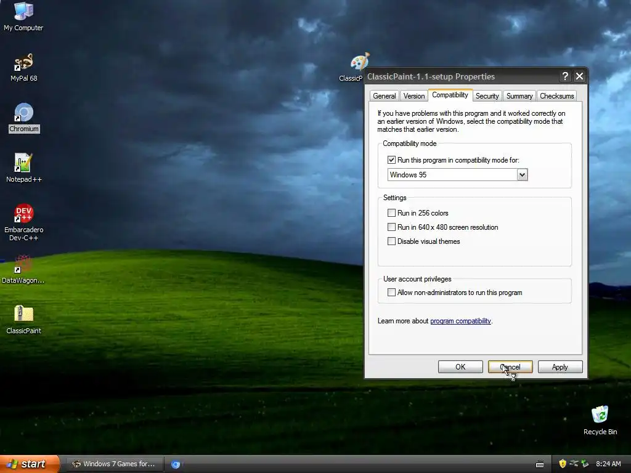Image resolution: width=631 pixels, height=473 pixels.
Task: Open the Start menu
Action: click(30, 464)
